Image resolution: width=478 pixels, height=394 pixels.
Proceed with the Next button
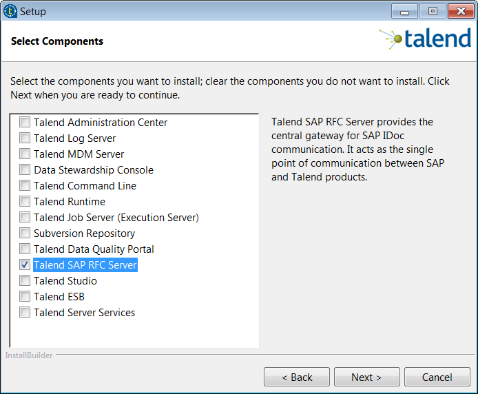click(366, 377)
